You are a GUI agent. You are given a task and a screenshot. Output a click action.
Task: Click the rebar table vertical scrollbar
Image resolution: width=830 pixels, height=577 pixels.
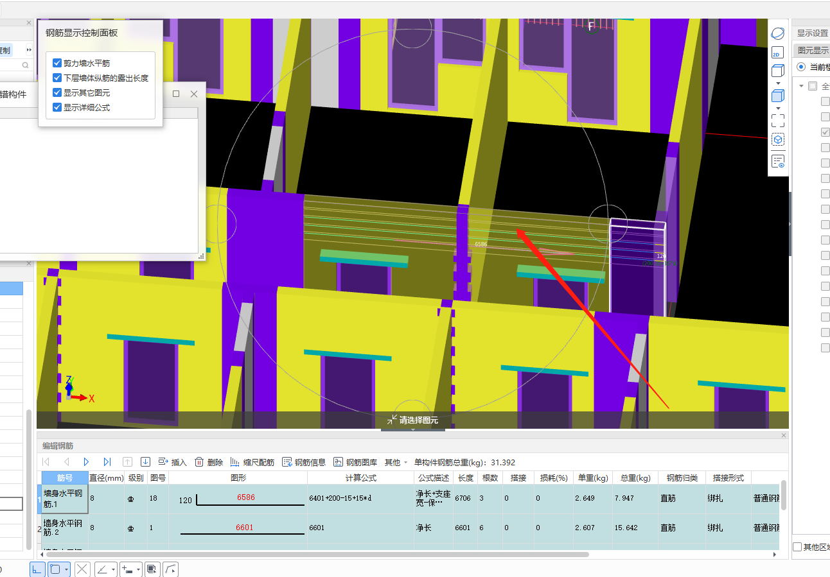784,494
